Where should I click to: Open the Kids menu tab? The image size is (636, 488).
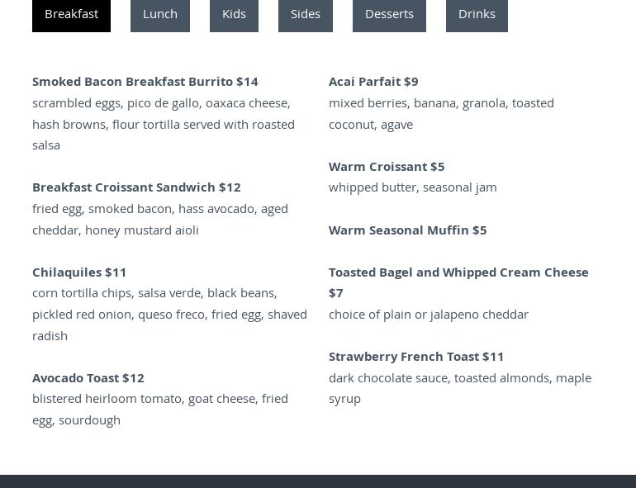tap(234, 14)
